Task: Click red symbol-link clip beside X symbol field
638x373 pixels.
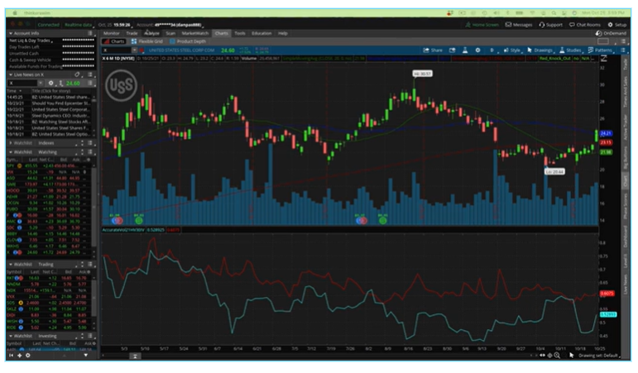Action: [x=142, y=50]
